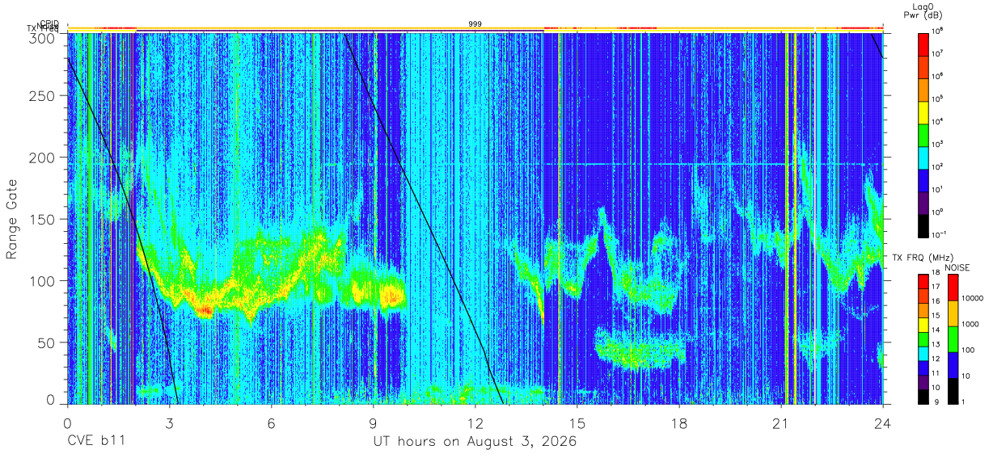Click the strong red echo near hour 4
Viewport: 993px width, 458px height.
tap(205, 310)
